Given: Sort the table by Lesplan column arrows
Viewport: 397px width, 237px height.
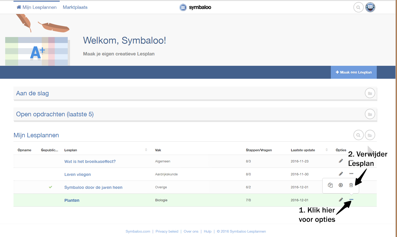Looking at the screenshot, I should [146, 150].
